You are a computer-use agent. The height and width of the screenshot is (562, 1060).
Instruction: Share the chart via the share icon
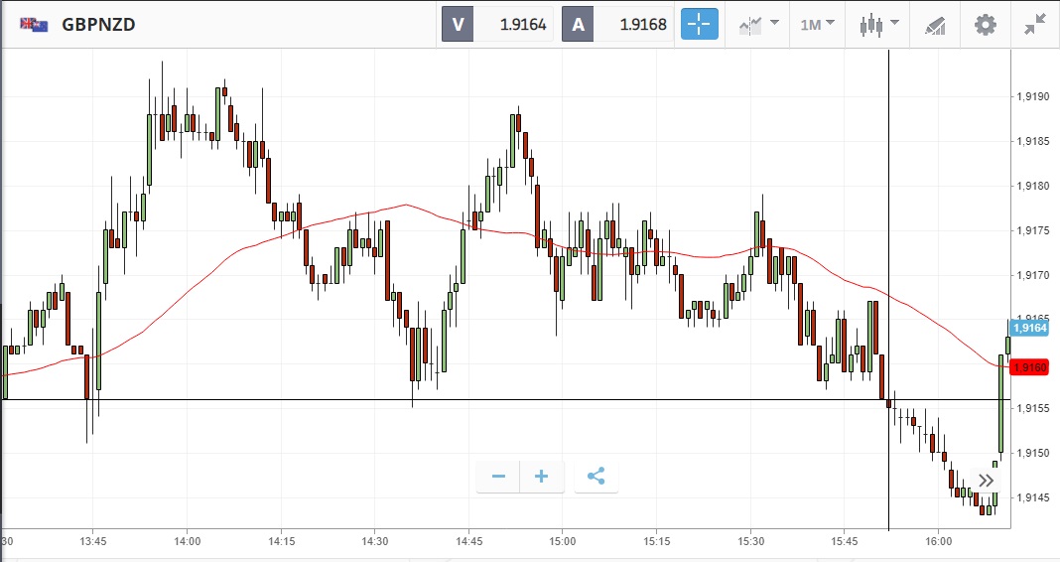[x=596, y=477]
